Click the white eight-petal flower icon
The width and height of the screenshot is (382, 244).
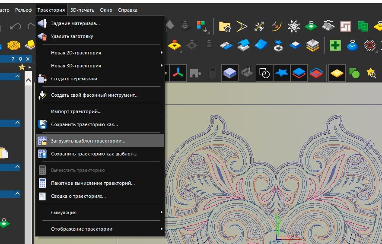(x=294, y=27)
